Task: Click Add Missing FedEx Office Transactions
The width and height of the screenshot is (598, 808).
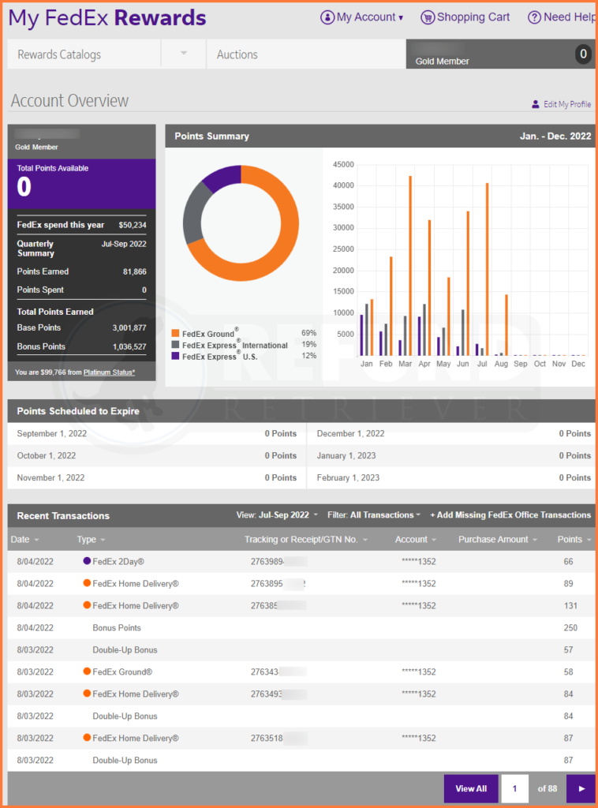Action: pos(510,514)
